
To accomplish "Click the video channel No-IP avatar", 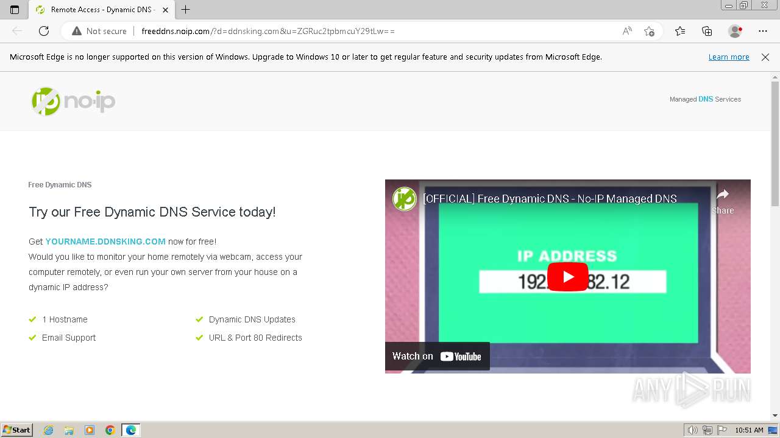I will pyautogui.click(x=405, y=199).
